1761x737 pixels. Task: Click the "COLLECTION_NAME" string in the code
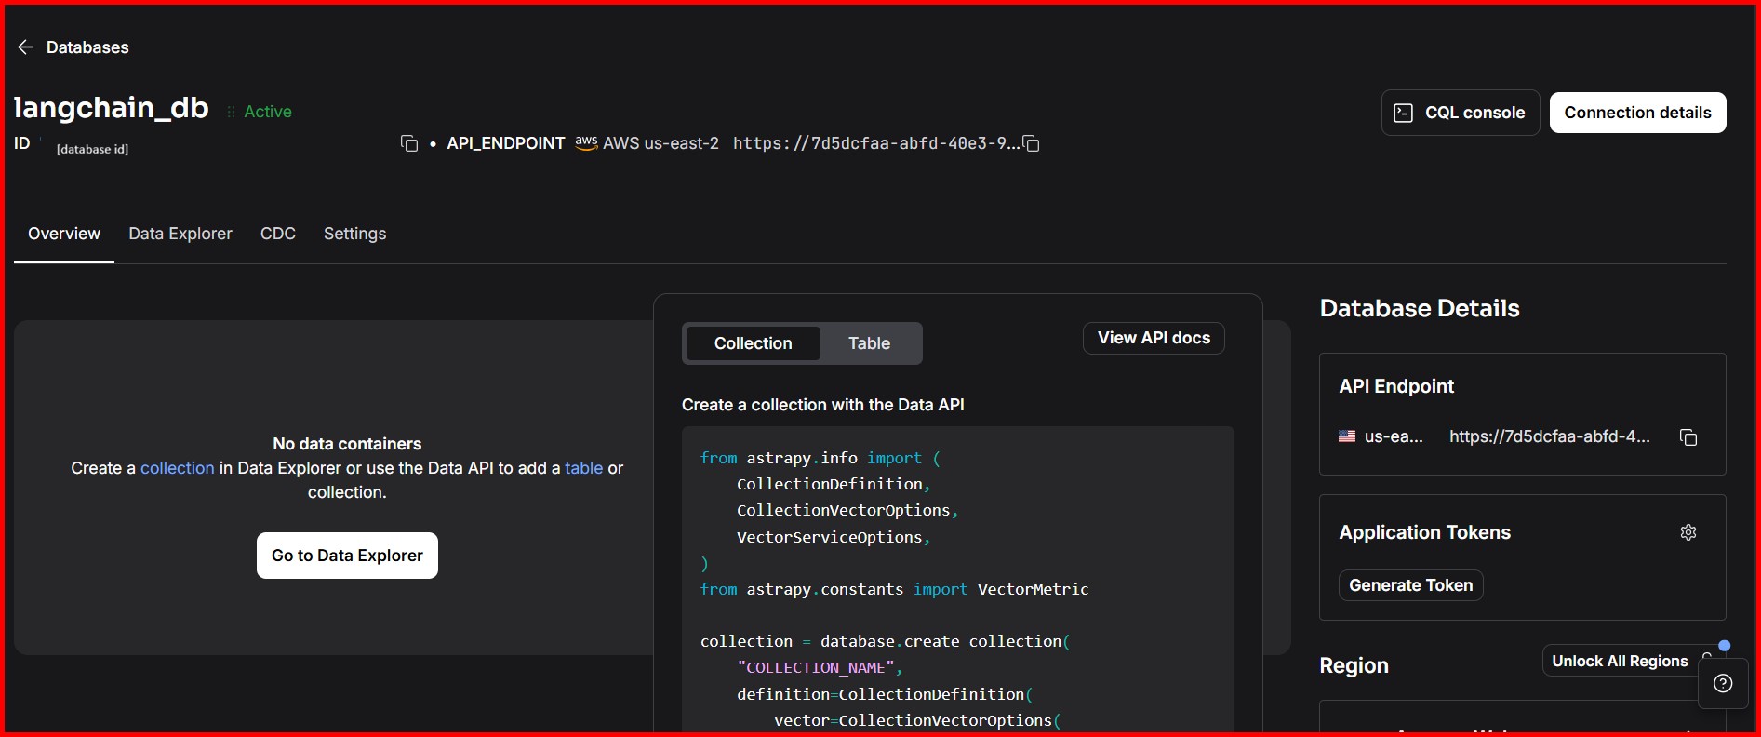816,668
